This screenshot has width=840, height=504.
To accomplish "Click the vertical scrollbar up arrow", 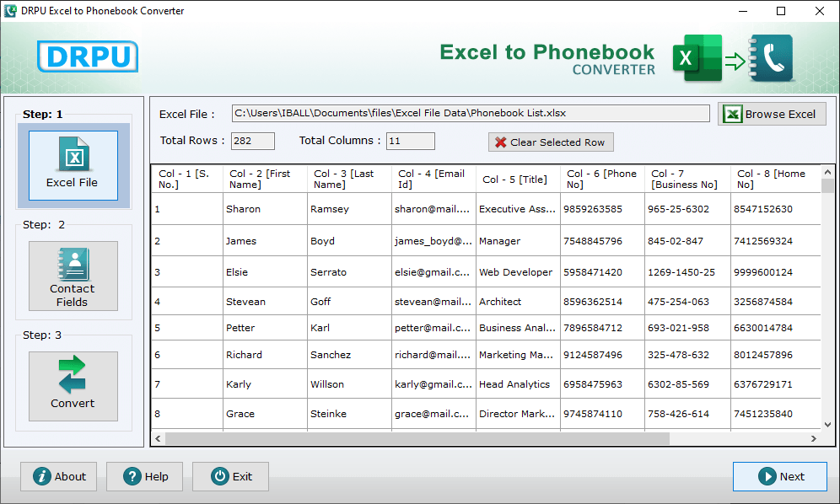I will click(x=827, y=172).
